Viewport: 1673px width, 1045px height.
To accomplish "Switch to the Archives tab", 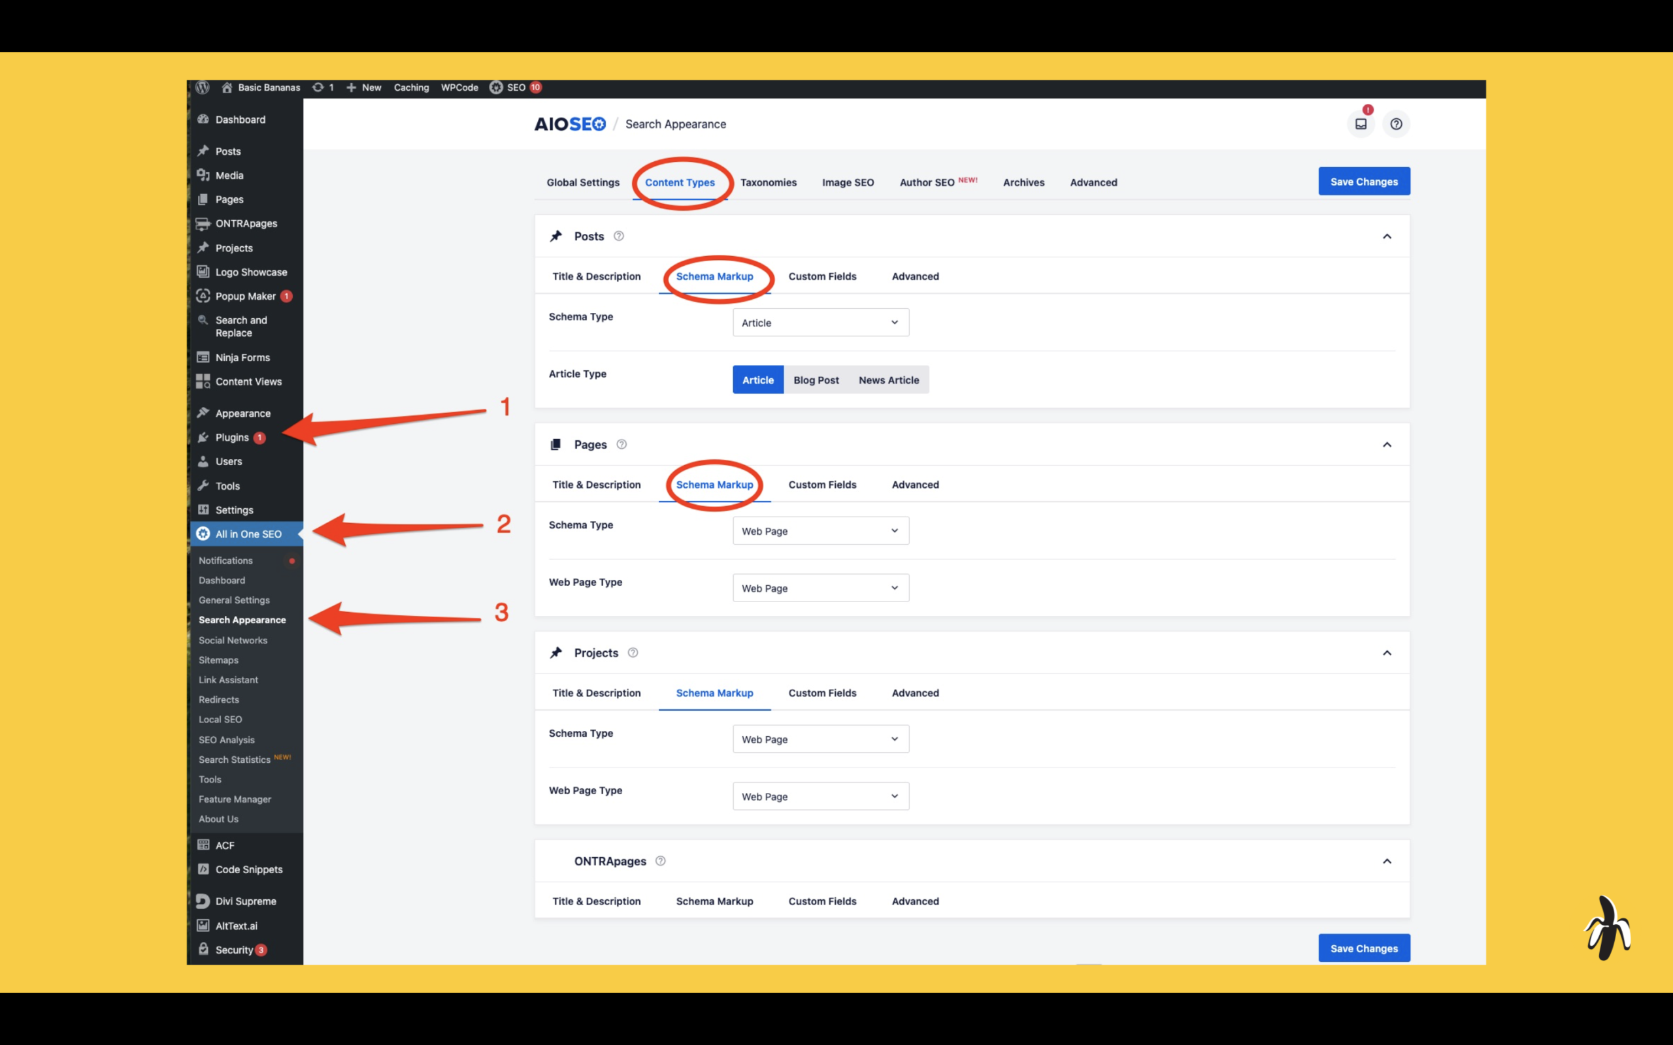I will (1023, 182).
